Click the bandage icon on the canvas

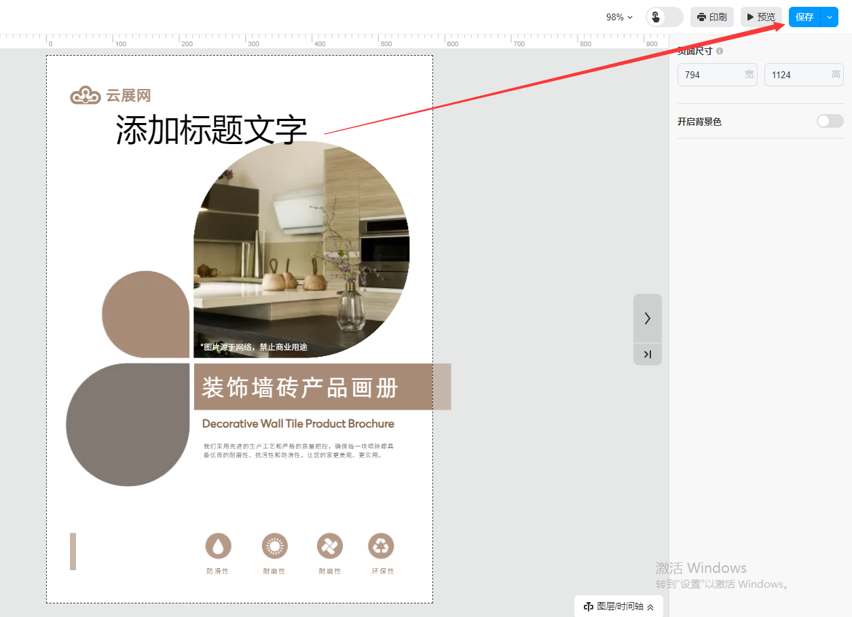tap(330, 546)
